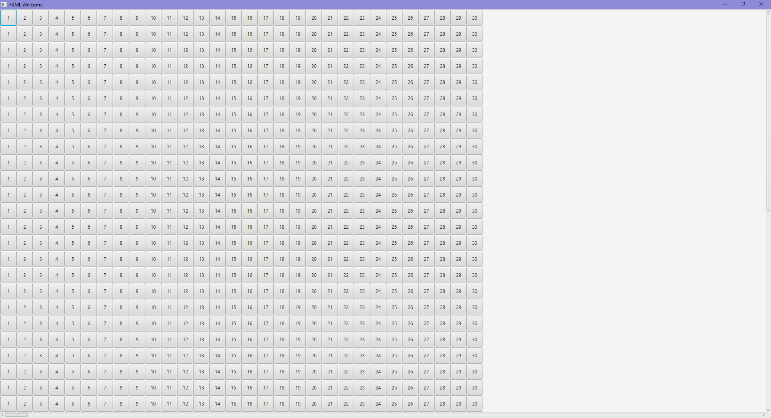Click button 16 in the bottom row
Viewport: 771px width, 418px height.
tap(250, 404)
